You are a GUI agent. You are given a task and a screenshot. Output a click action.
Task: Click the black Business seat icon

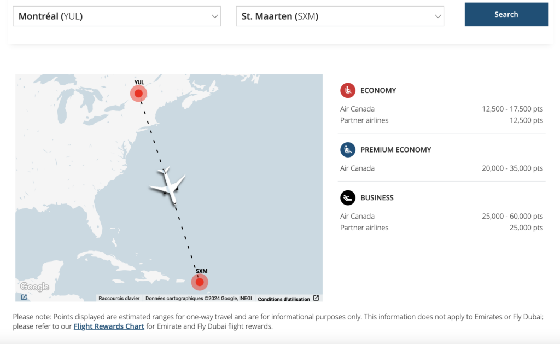(348, 197)
